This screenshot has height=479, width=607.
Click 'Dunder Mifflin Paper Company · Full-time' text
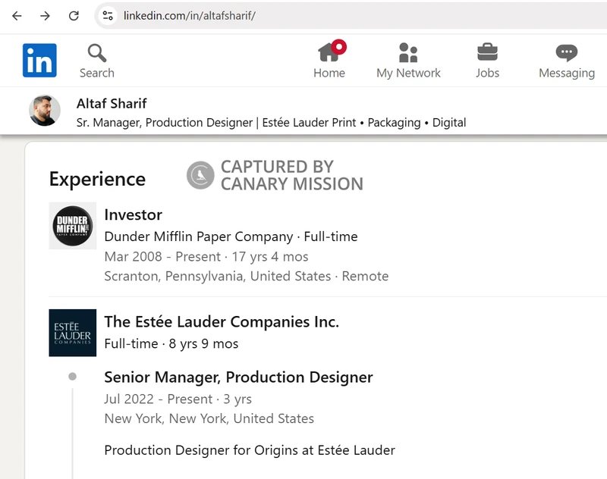(231, 236)
